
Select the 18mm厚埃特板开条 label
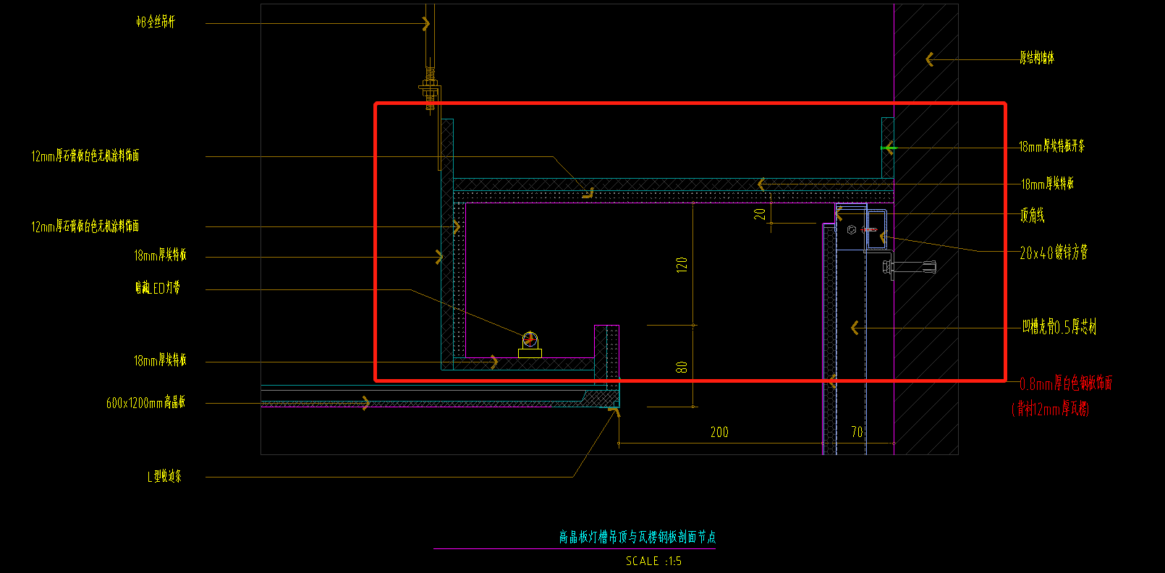point(1052,146)
